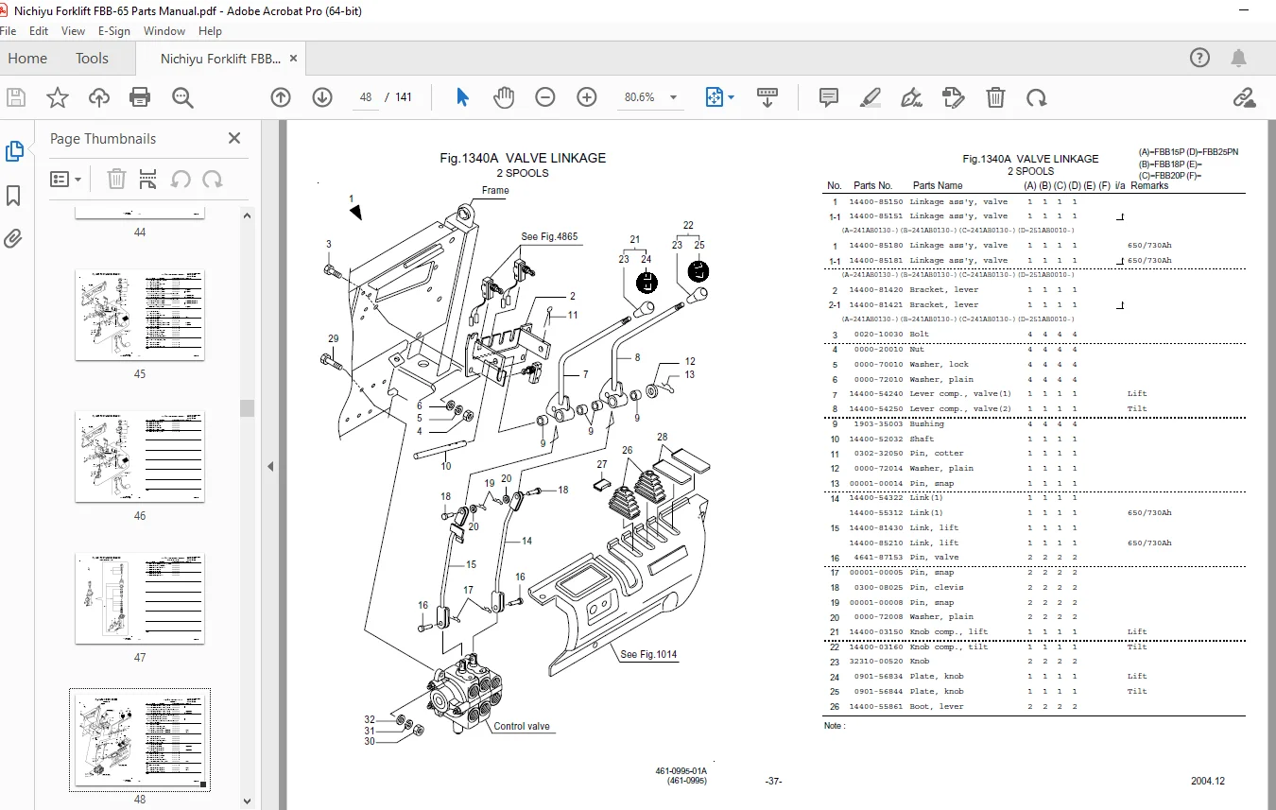This screenshot has width=1276, height=810.
Task: Rotate pages clockwise in the thumbnails panel
Action: 213,179
